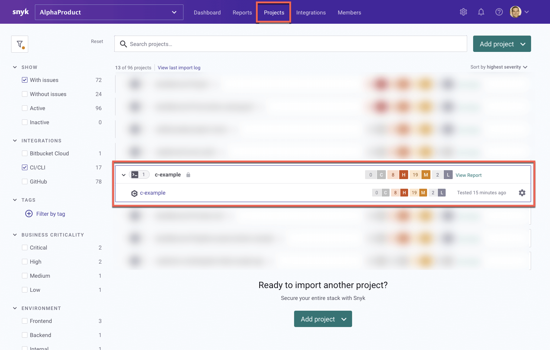Check the Critical business criticality filter
Image resolution: width=550 pixels, height=350 pixels.
(x=25, y=248)
